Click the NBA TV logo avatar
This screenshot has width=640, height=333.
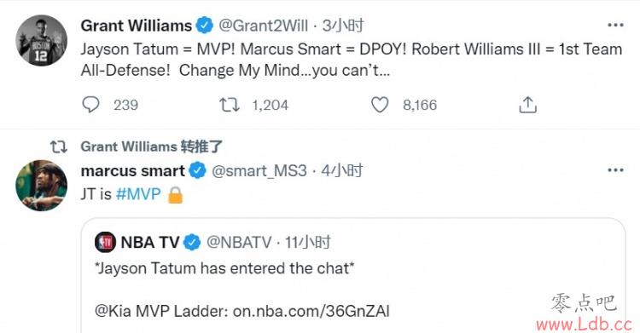(x=105, y=242)
